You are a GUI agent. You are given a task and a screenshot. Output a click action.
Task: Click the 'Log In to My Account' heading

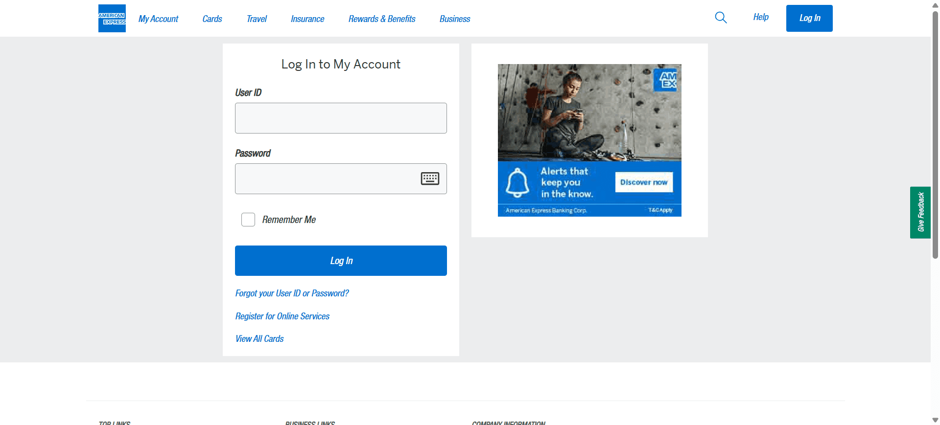(x=341, y=64)
